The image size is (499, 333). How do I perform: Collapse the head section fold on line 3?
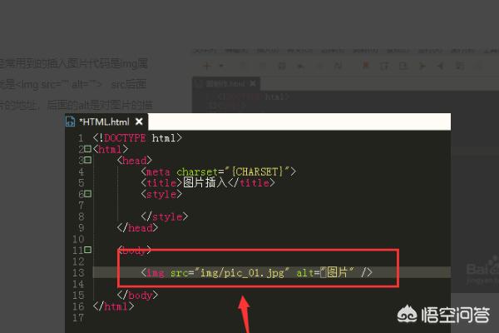(87, 160)
